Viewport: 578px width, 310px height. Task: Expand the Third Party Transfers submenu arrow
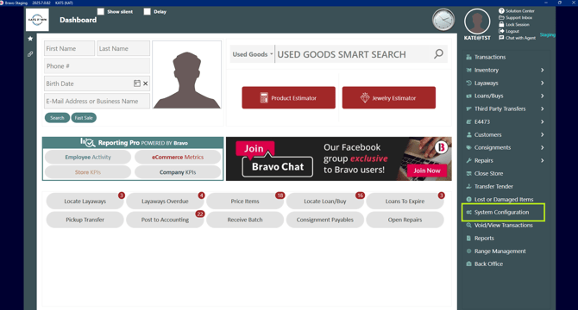[543, 108]
